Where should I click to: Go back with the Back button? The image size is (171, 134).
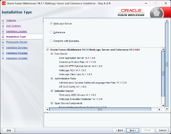119,130
